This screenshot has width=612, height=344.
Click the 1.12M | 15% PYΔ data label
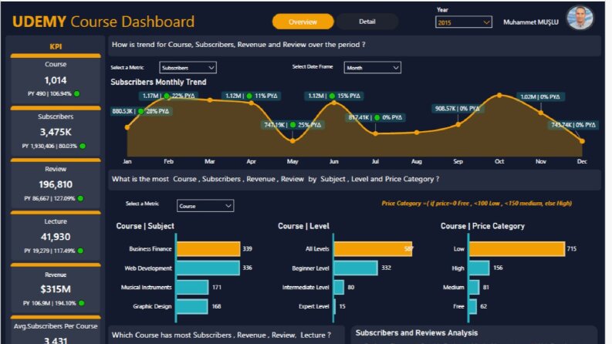(x=334, y=96)
